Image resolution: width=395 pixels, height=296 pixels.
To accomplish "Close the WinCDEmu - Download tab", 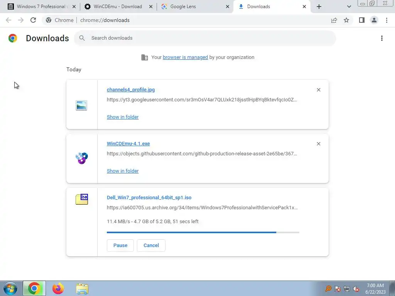I will (x=151, y=7).
